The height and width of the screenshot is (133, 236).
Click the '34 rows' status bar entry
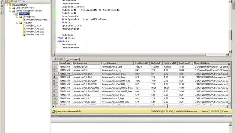pyautogui.click(x=225, y=112)
